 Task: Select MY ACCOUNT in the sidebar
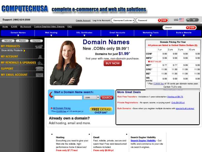click(x=9, y=57)
